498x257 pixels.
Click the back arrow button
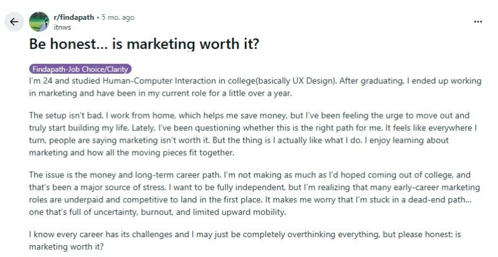tap(14, 22)
